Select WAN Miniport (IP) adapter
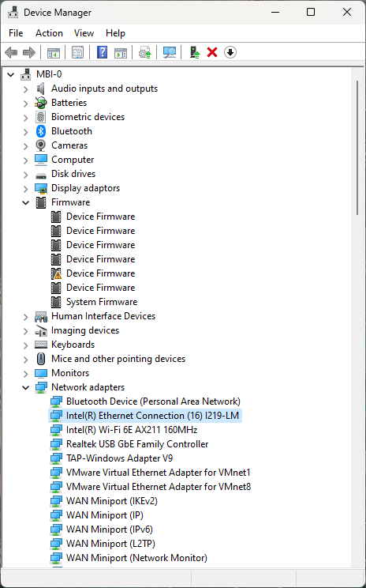This screenshot has height=588, width=366. coord(105,515)
